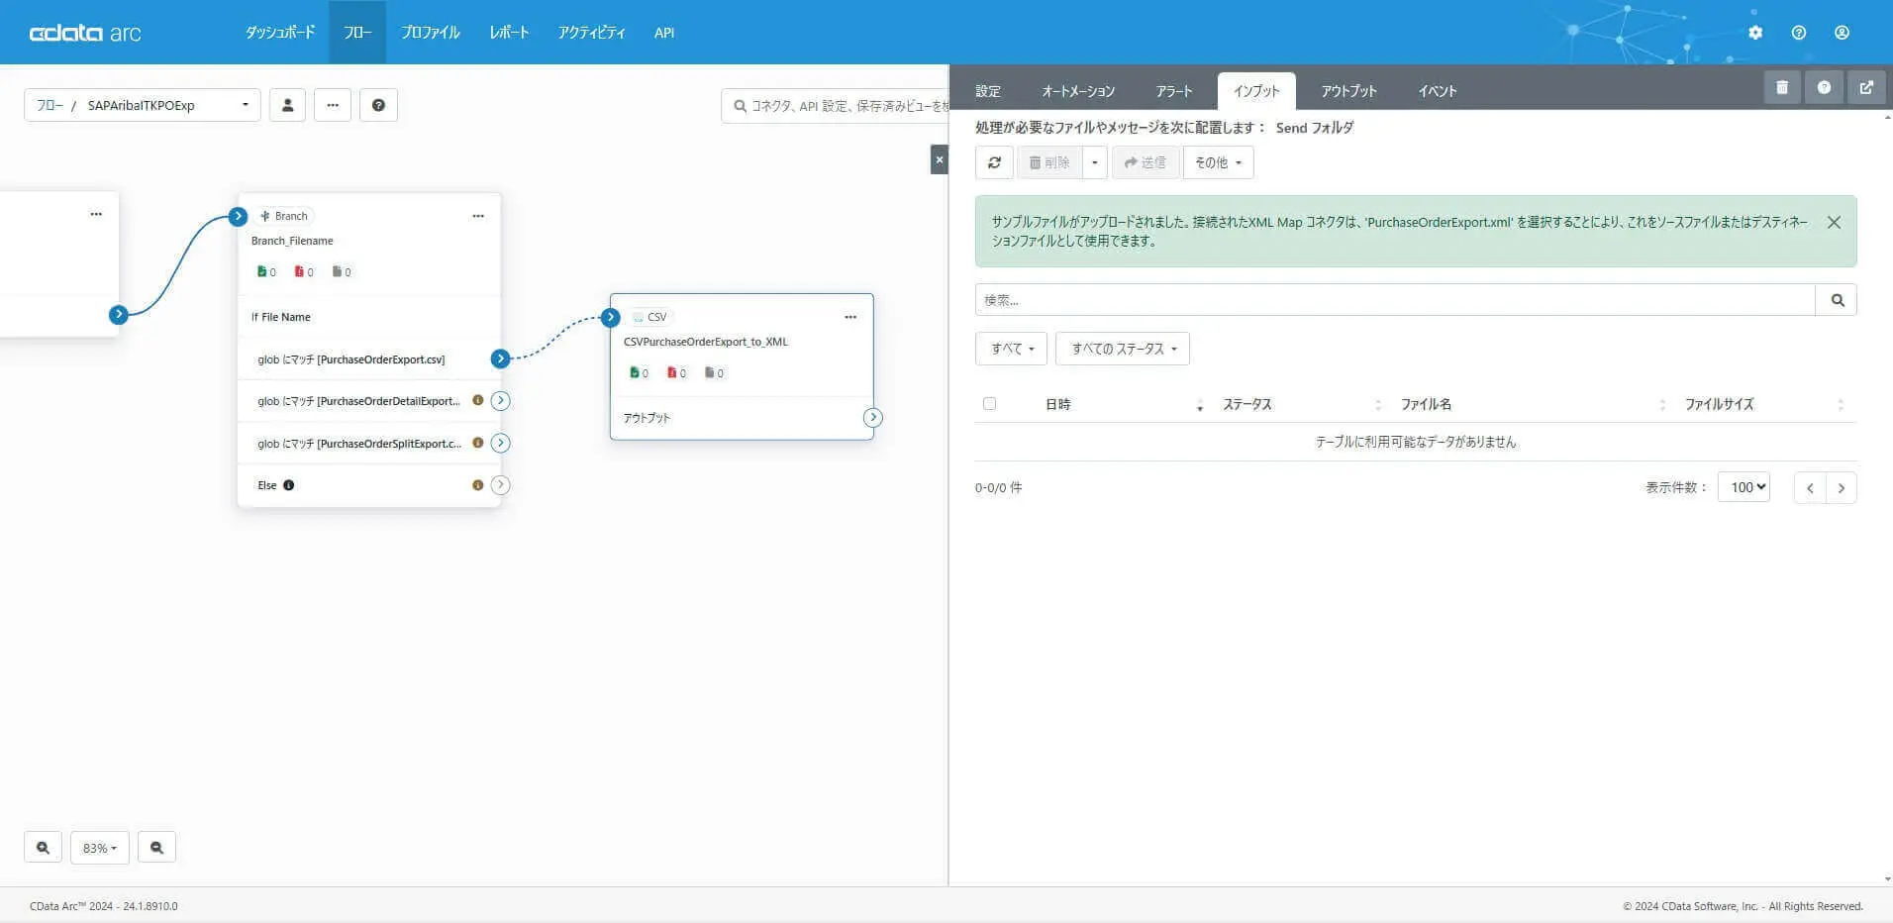The height and width of the screenshot is (923, 1893).
Task: Focus the 検索 input field in panel
Action: [x=1395, y=300]
